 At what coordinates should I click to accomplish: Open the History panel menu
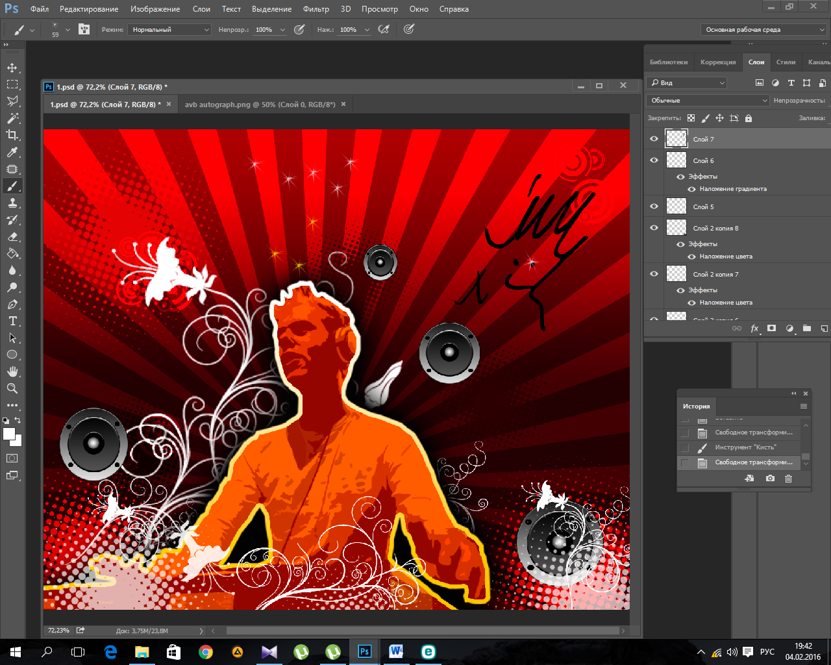[x=803, y=407]
